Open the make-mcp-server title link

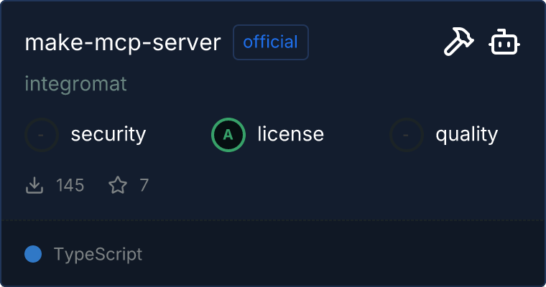[x=123, y=43]
